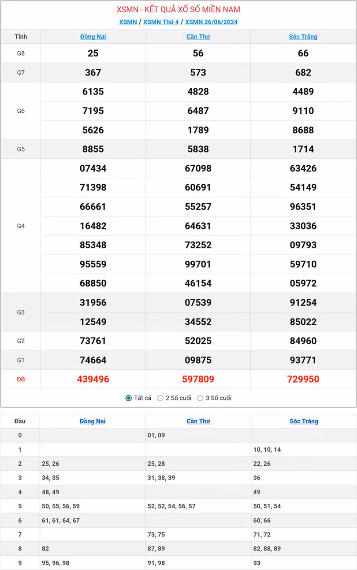The image size is (357, 570).
Task: Click the G1 result 09875 for Cần Thơ
Action: 198,360
